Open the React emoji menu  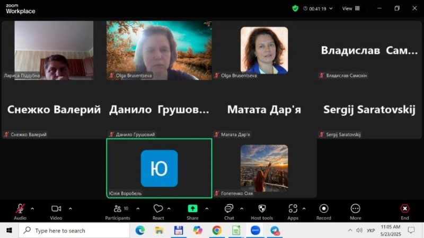click(x=158, y=209)
